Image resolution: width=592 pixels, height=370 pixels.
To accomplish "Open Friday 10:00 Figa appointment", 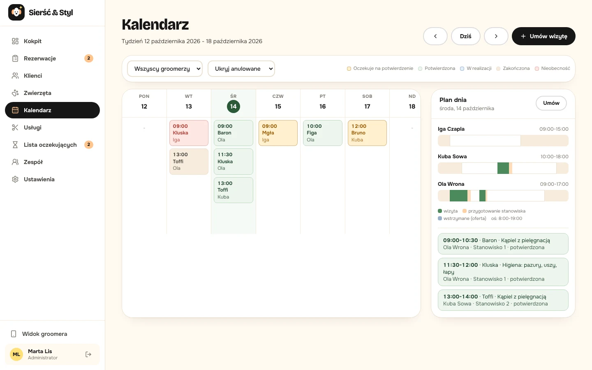I will [323, 133].
